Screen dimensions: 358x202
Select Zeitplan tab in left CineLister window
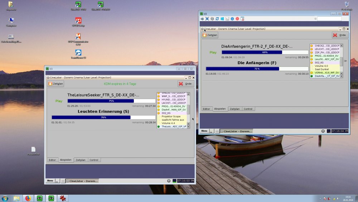[81, 160]
